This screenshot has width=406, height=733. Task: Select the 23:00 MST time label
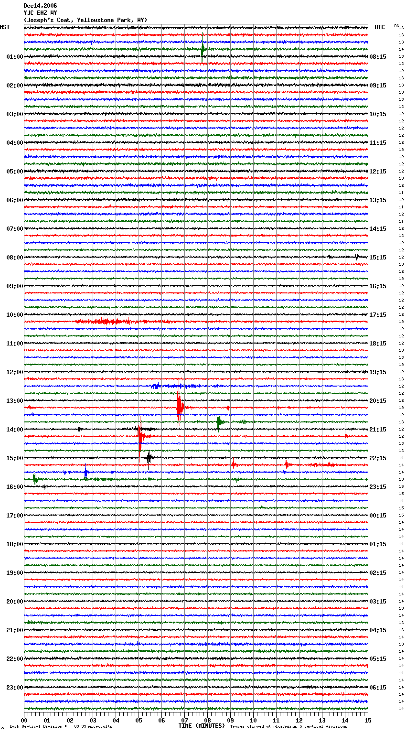(x=14, y=688)
